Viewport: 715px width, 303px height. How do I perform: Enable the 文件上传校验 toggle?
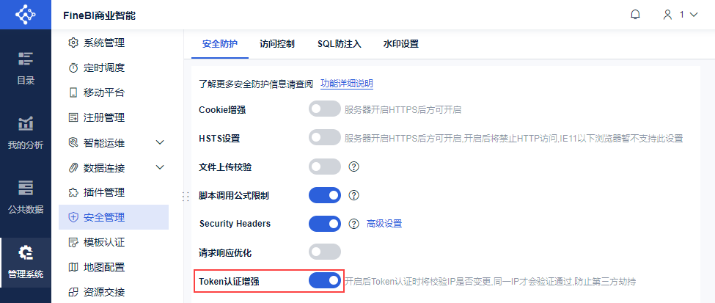point(325,167)
